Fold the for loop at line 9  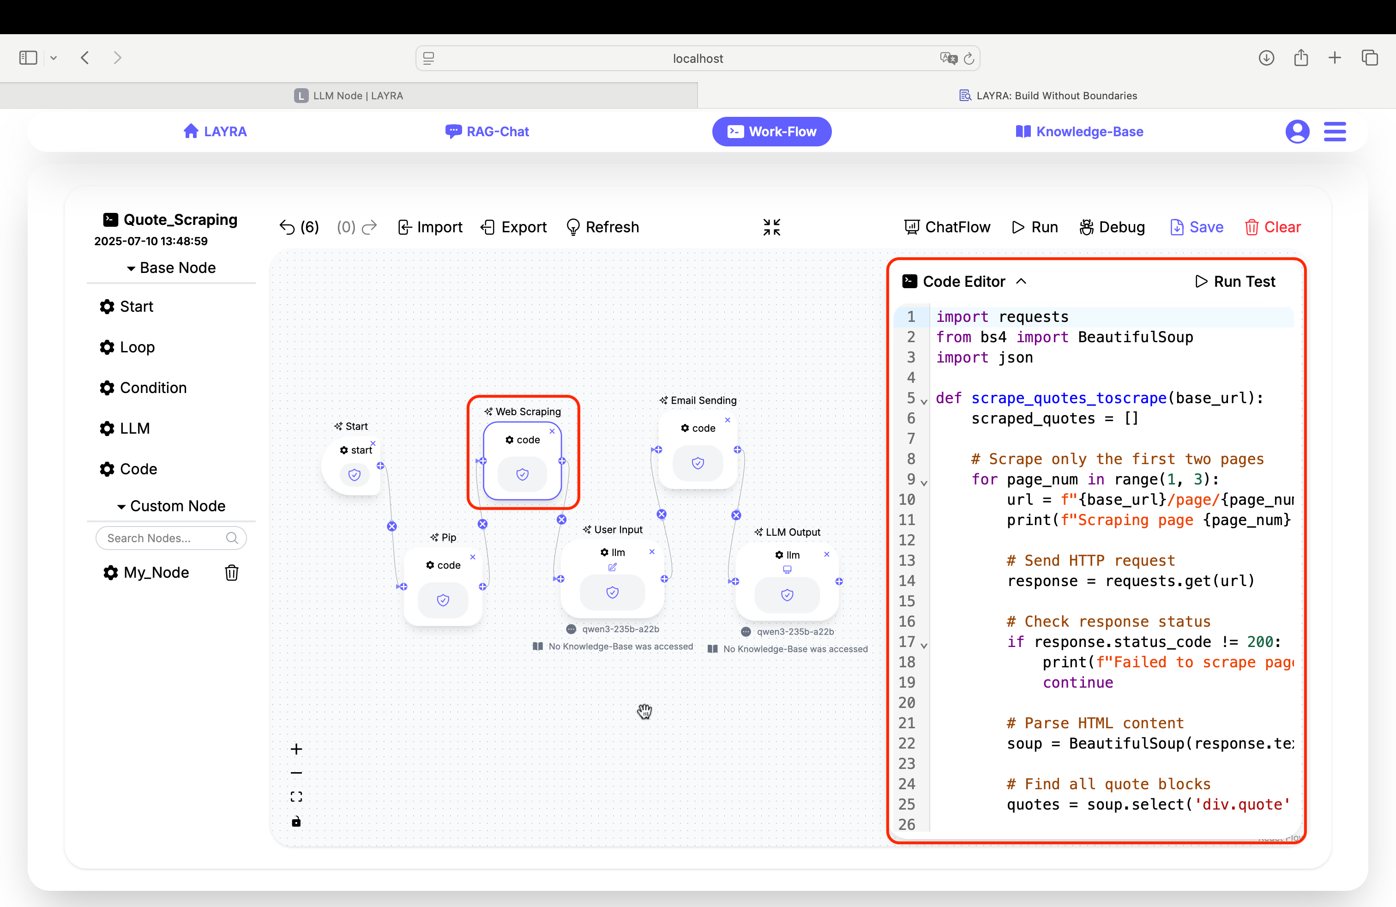pos(924,484)
